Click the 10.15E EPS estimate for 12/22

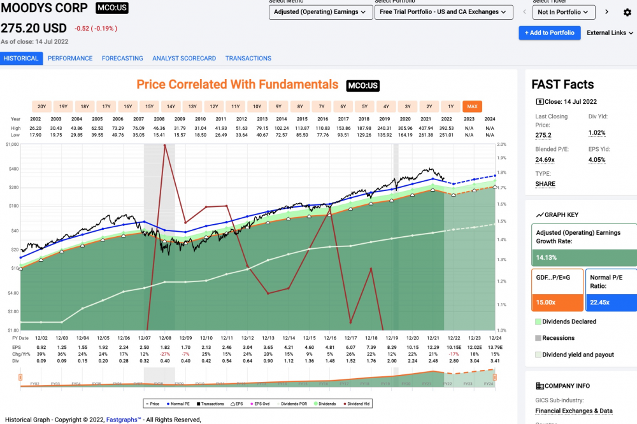click(454, 348)
